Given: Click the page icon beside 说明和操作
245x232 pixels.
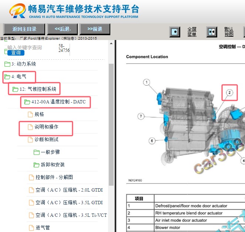Looking at the screenshot, I should tap(30, 127).
